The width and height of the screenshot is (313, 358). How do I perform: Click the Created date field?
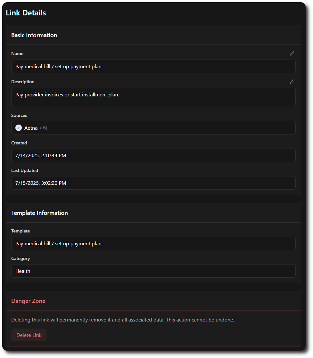[x=153, y=156]
